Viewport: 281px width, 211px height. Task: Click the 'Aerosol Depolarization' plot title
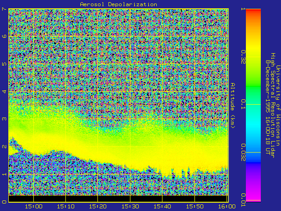(x=119, y=4)
